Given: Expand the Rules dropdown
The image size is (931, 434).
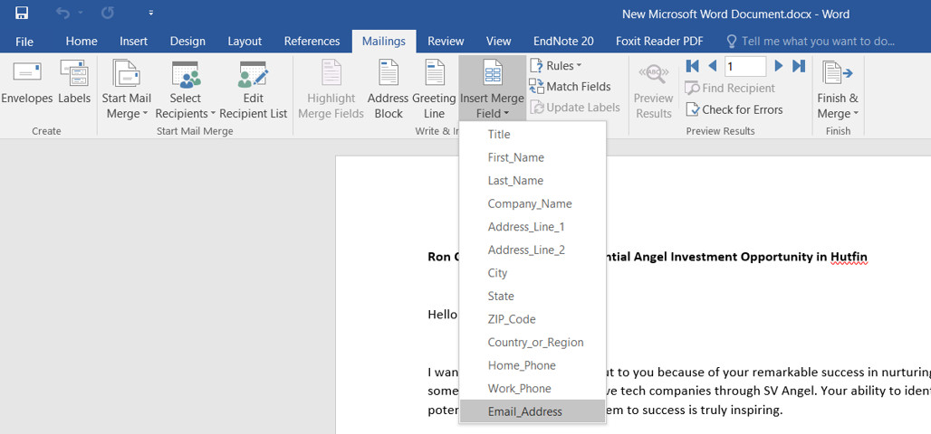Looking at the screenshot, I should tap(556, 66).
